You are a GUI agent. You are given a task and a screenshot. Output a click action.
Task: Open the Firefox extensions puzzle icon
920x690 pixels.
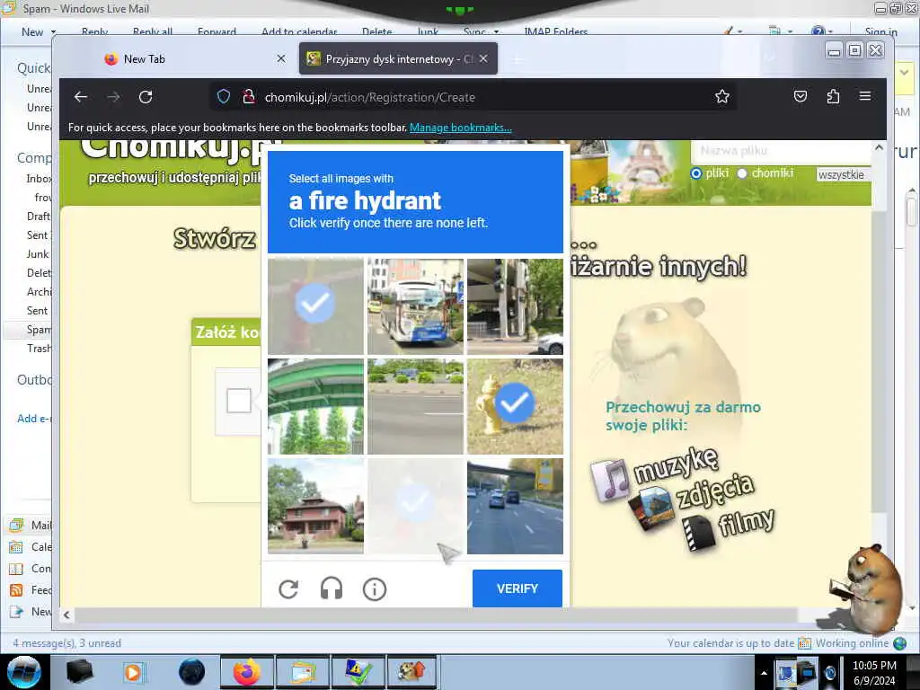pyautogui.click(x=833, y=96)
